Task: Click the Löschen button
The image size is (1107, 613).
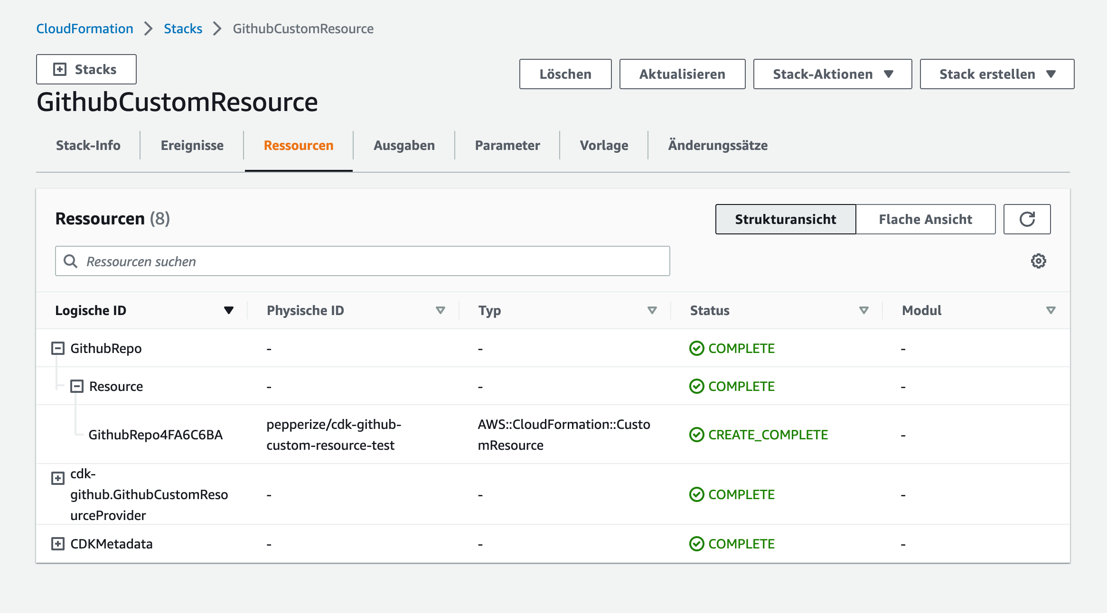Action: tap(565, 74)
